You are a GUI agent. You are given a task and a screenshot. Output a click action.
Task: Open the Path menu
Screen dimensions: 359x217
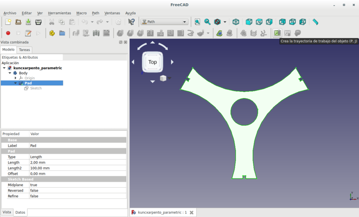point(95,13)
